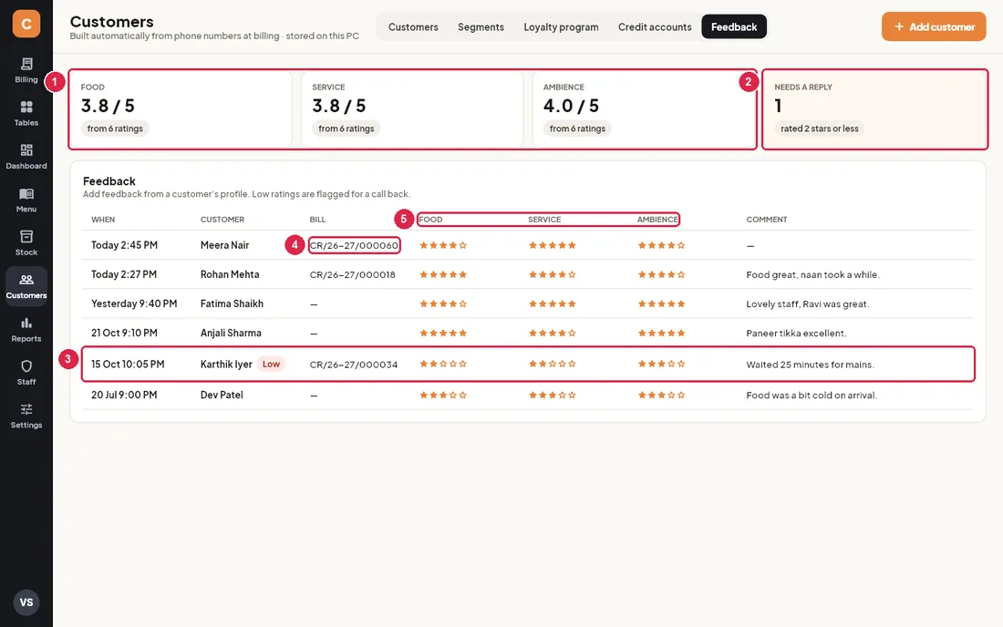Click Karthik Iyer's ambience star rating

pyautogui.click(x=661, y=365)
